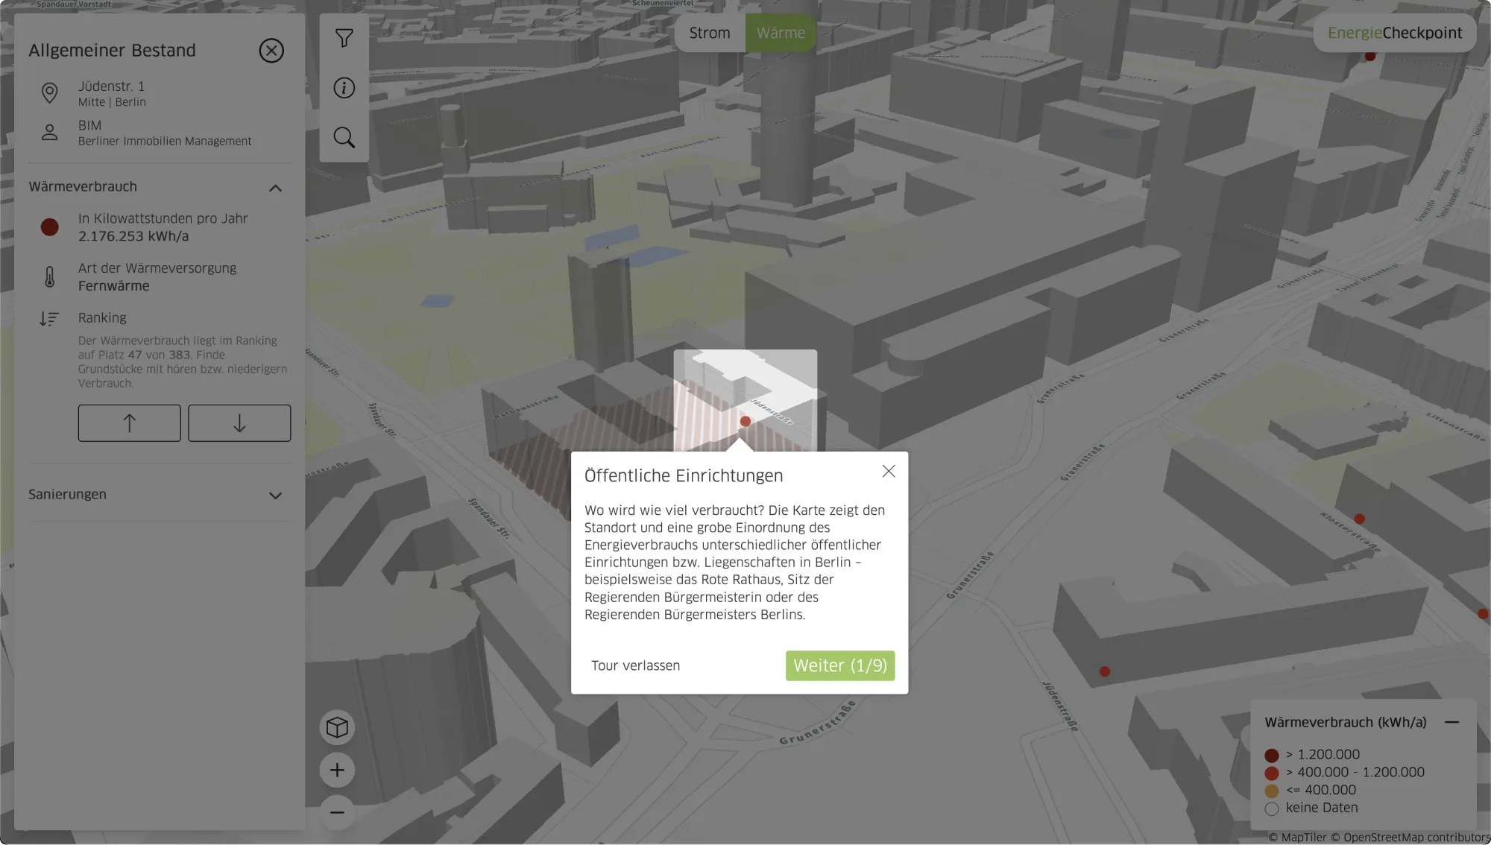Select the Wärme tab
Image resolution: width=1491 pixels, height=845 pixels.
(x=781, y=33)
